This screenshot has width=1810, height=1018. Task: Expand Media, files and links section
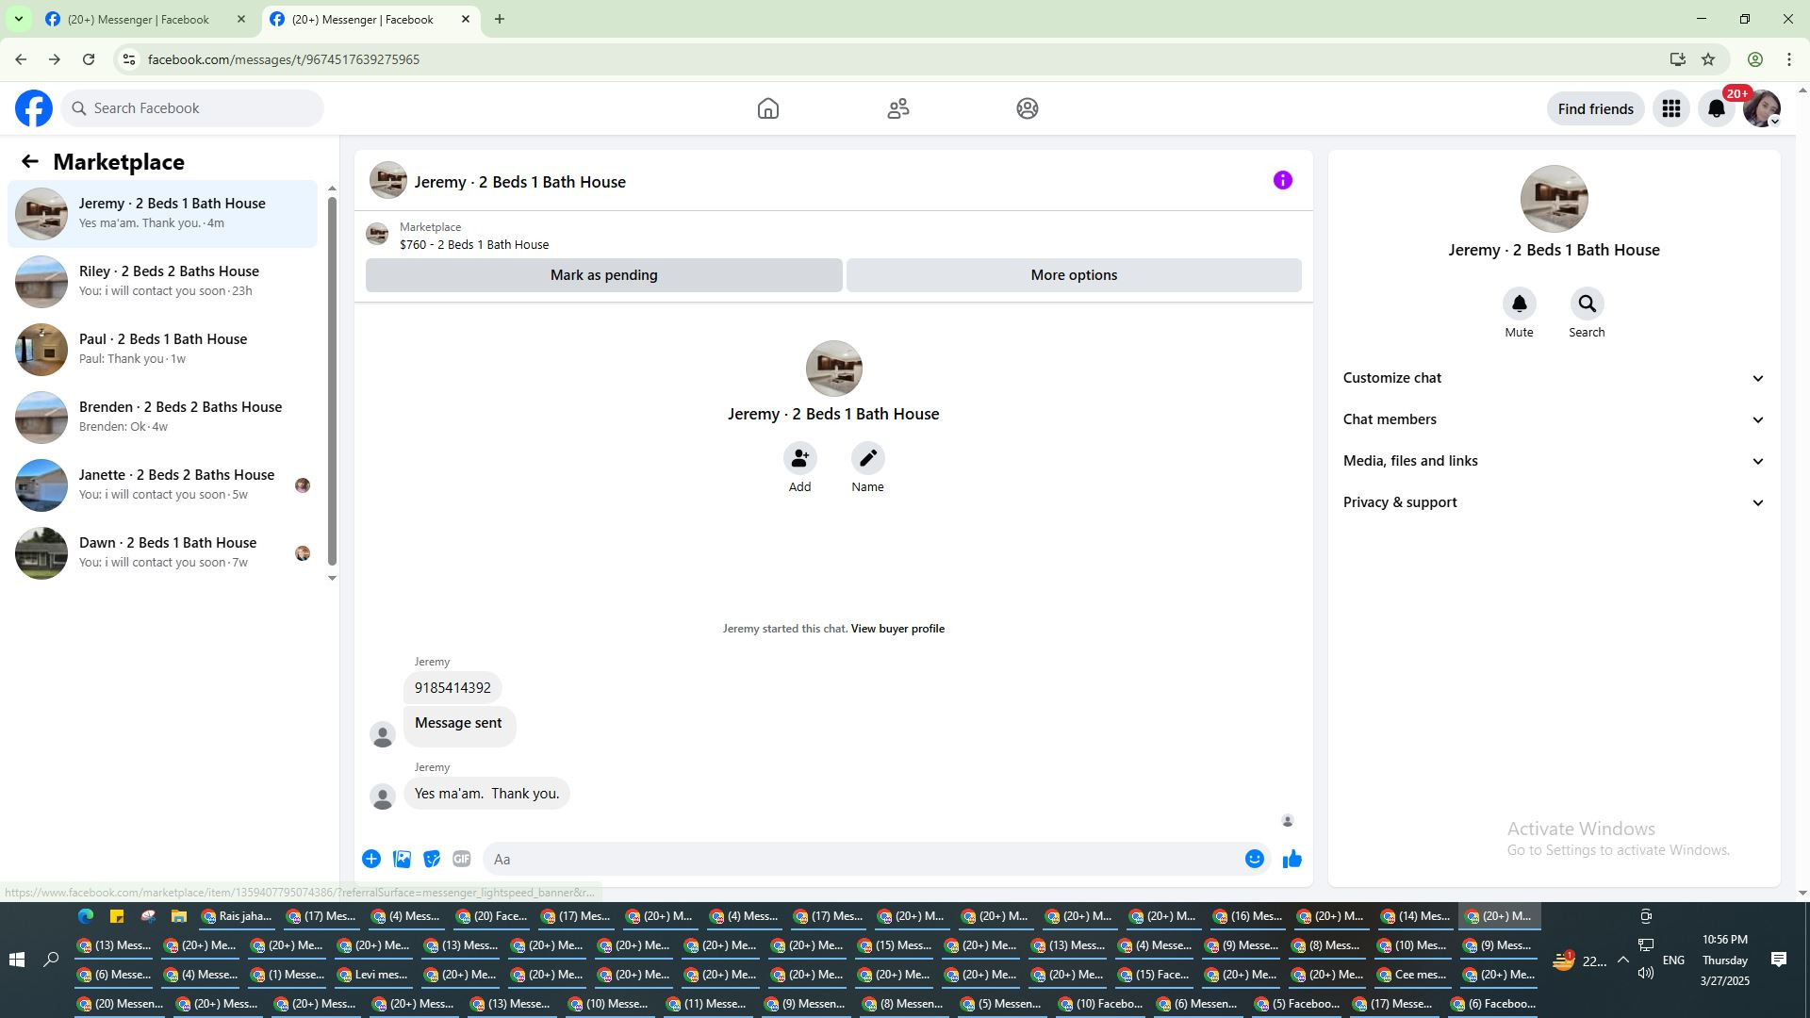(1554, 461)
